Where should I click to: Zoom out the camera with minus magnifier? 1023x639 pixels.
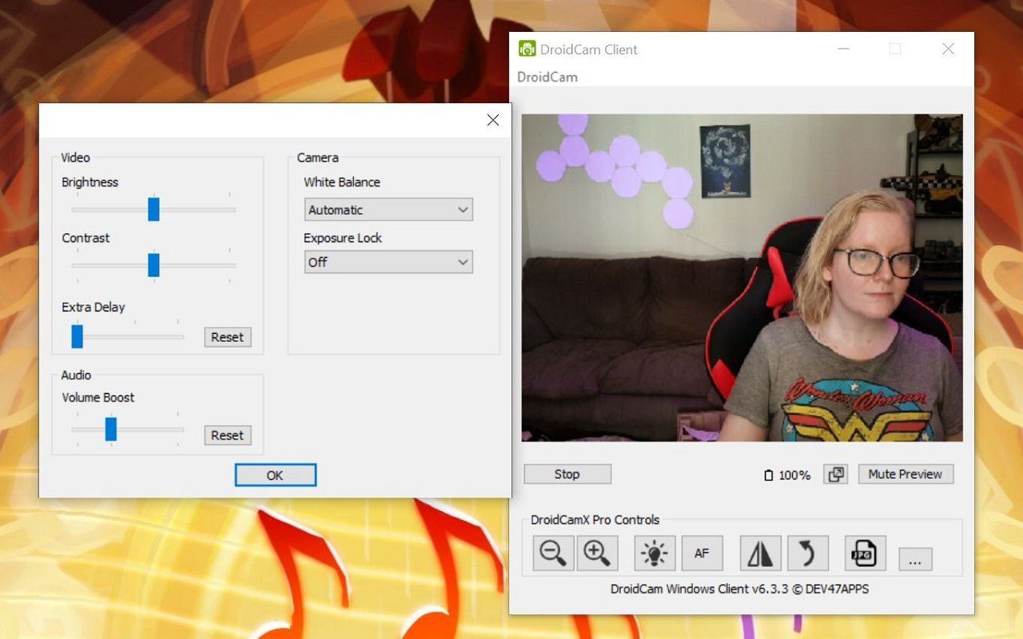pos(553,553)
